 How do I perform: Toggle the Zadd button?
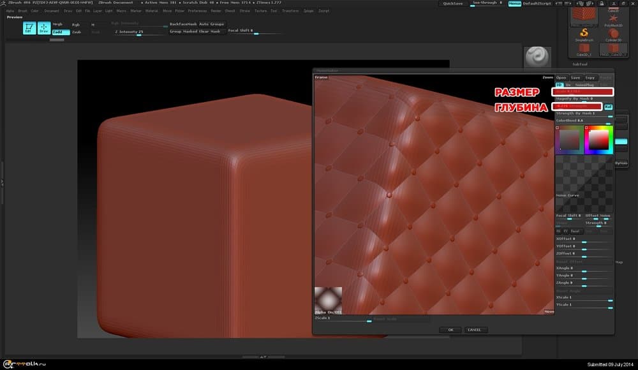point(61,32)
